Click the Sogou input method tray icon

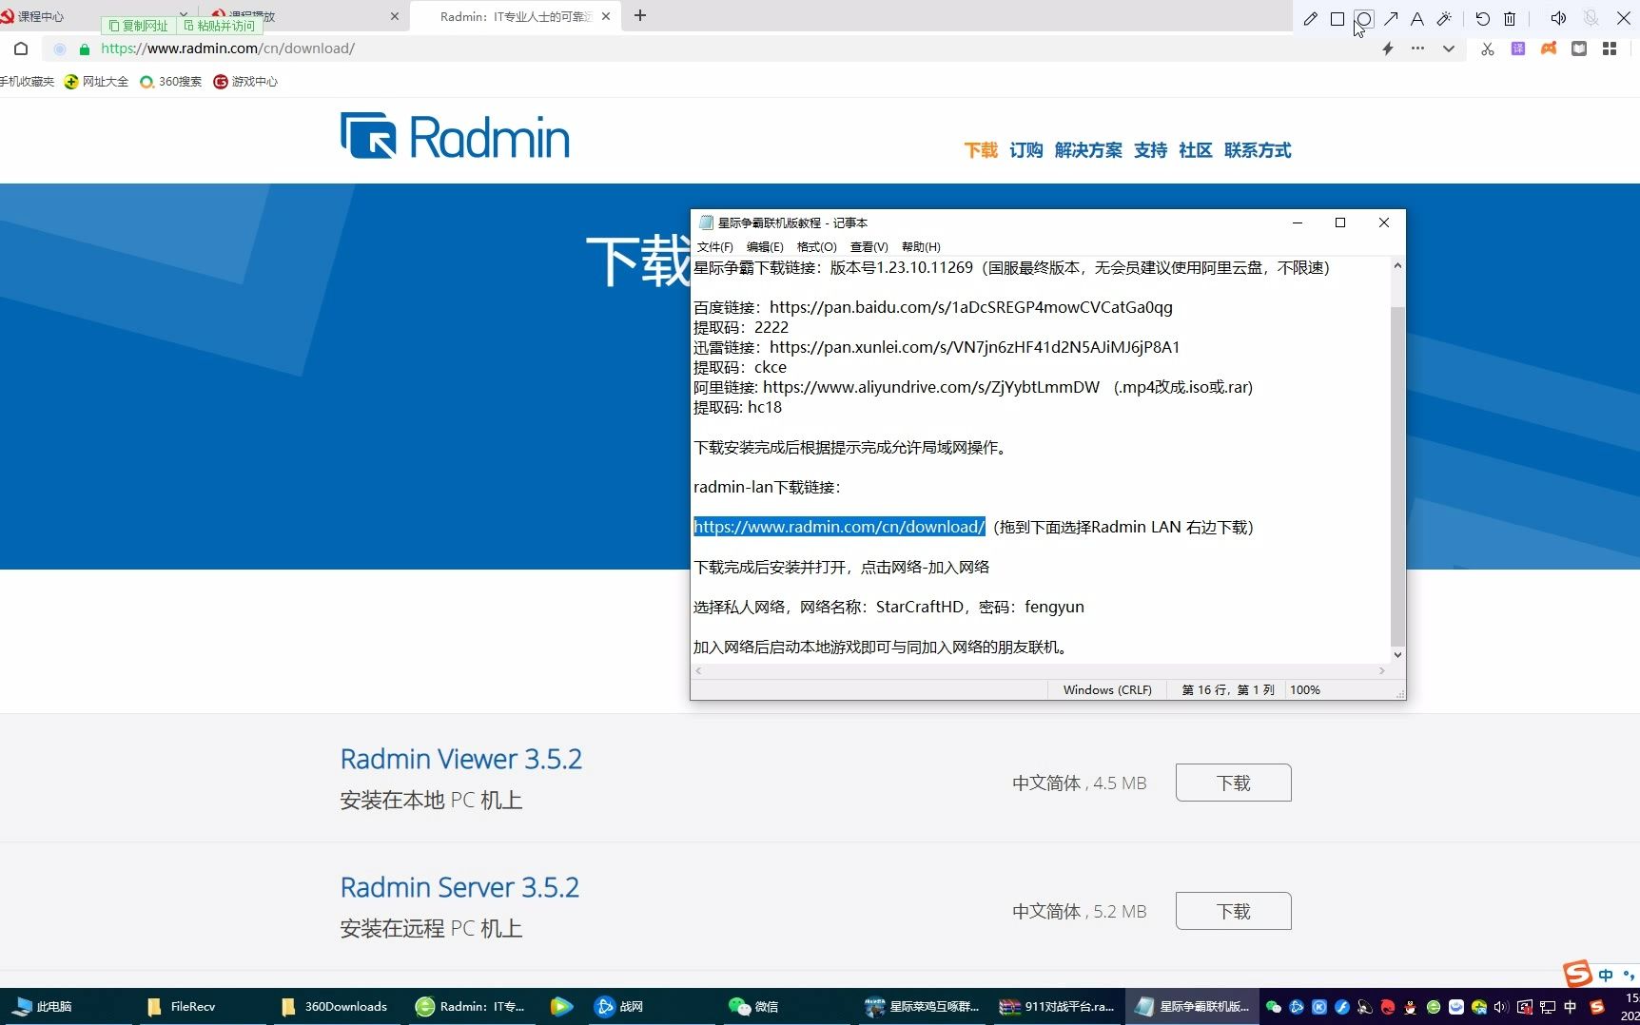tap(1597, 1007)
